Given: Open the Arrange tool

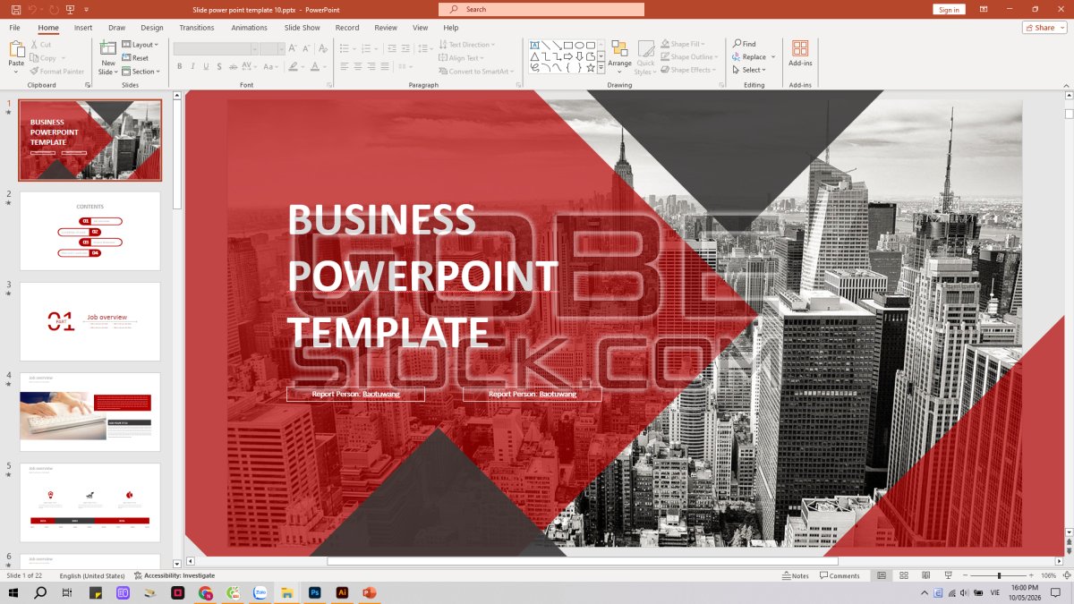Looking at the screenshot, I should point(619,55).
